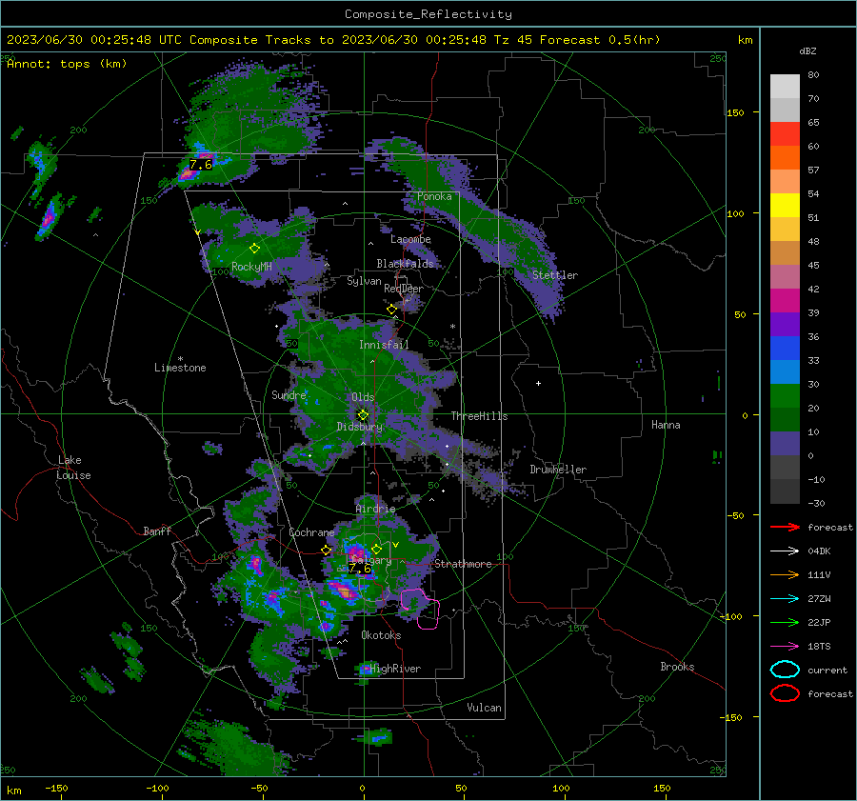Click the white asterisk marker above Limestone

(x=180, y=359)
